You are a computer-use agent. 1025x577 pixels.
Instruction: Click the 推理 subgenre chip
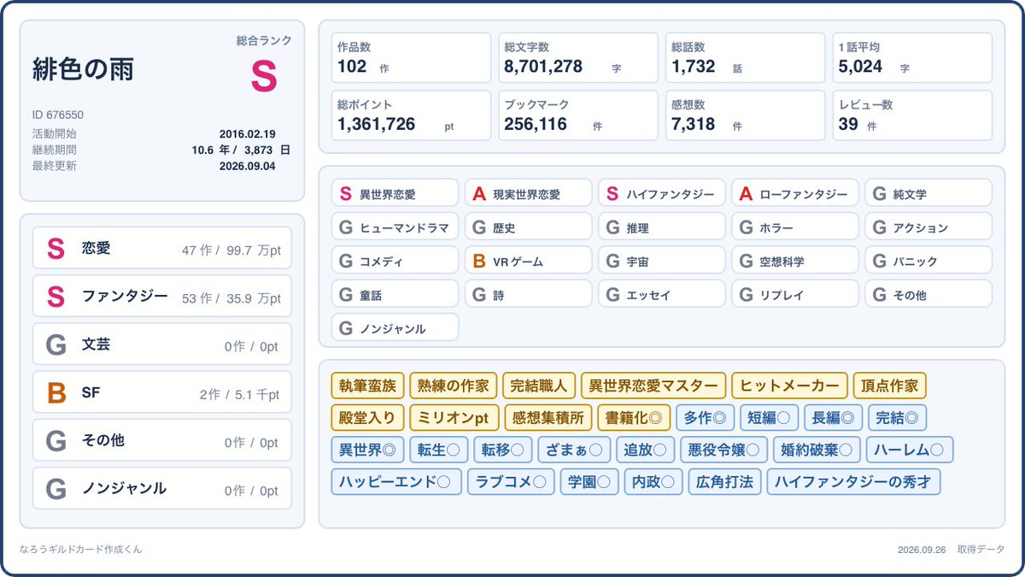(x=662, y=227)
